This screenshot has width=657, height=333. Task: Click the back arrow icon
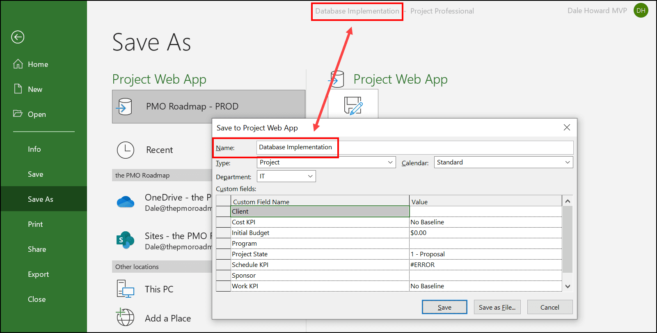(x=18, y=37)
